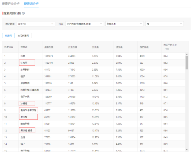The image size is (192, 154).
Task: Click the search term 橘子 in row 14
Action: 23,144
